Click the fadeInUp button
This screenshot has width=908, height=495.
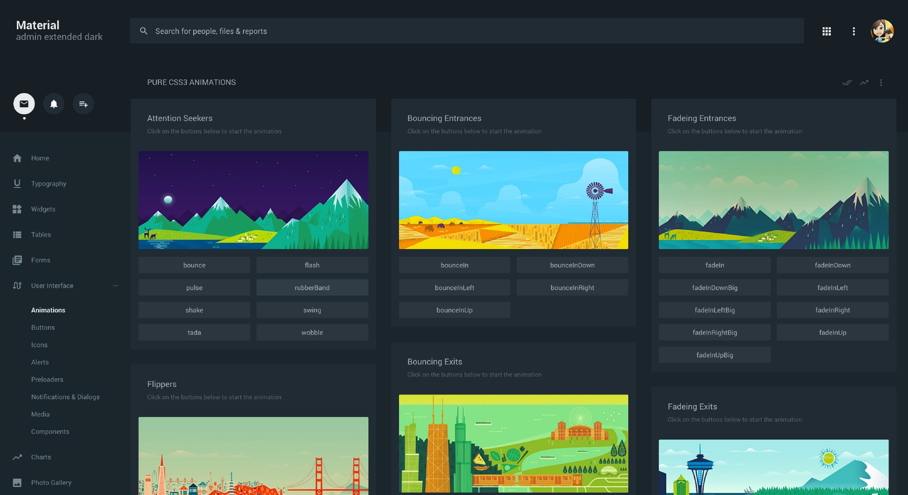[x=833, y=332]
